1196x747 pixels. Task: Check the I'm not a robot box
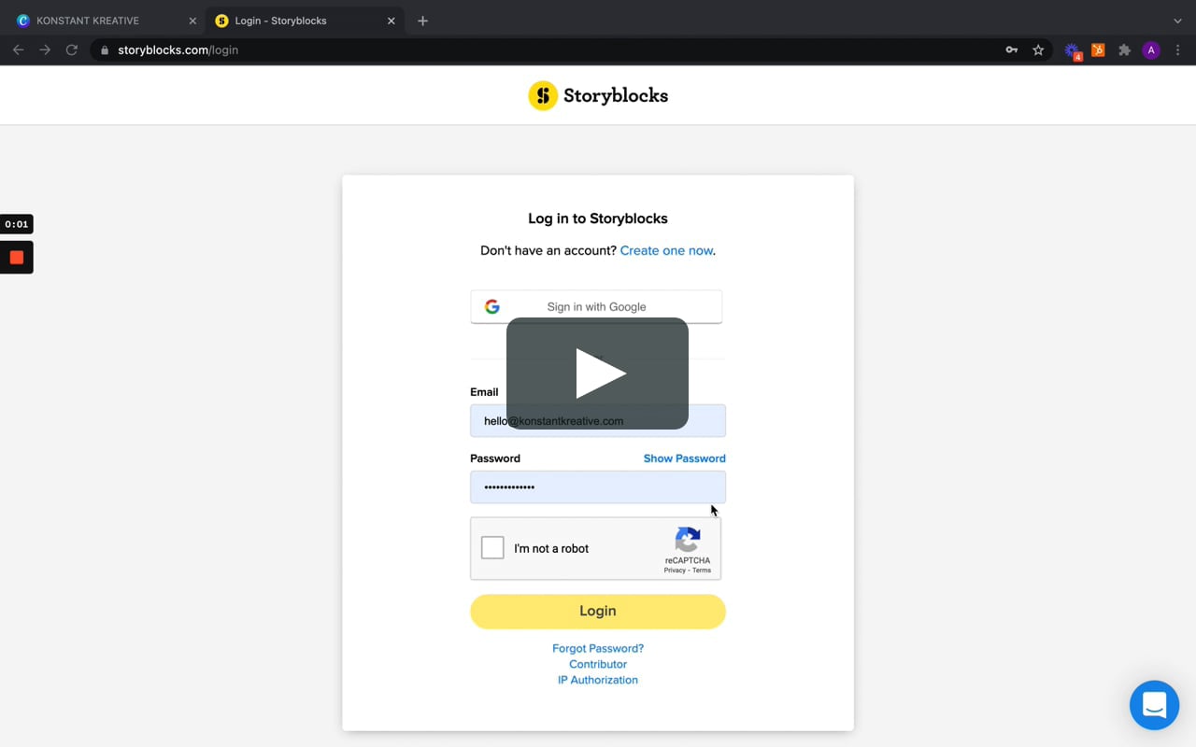click(x=492, y=548)
